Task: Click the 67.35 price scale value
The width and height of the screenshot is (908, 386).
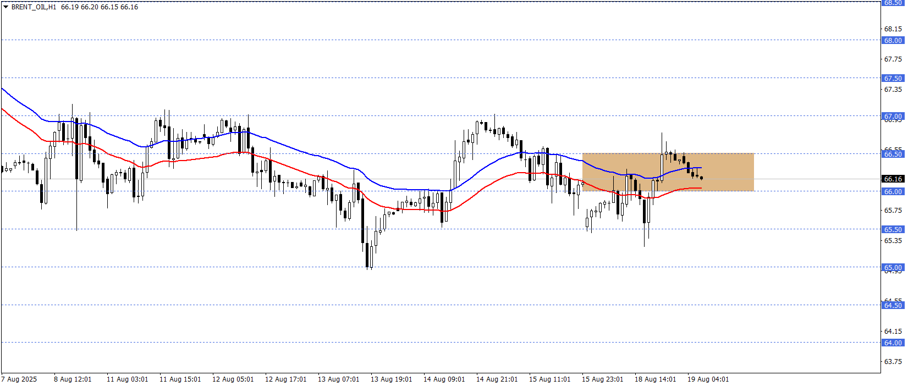Action: [893, 89]
